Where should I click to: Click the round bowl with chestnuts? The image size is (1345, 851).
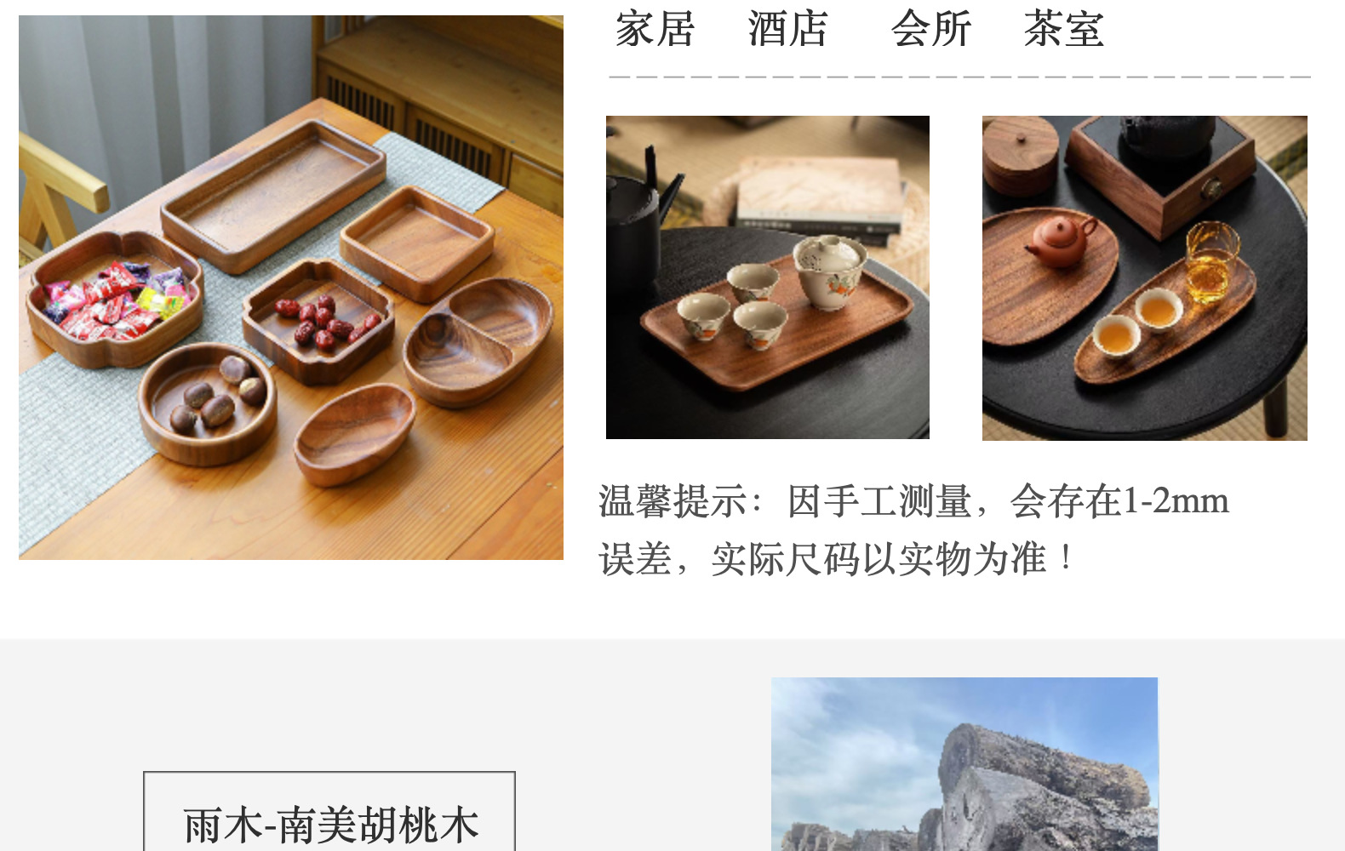[208, 403]
